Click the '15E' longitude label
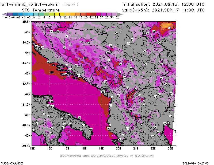Image resolution: width=214 pixels, height=165 pixels. [x=32, y=148]
